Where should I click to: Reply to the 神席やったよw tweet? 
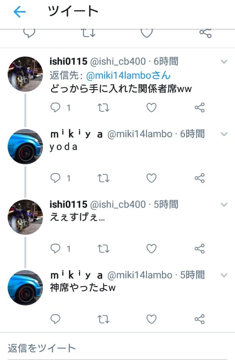coord(55,319)
